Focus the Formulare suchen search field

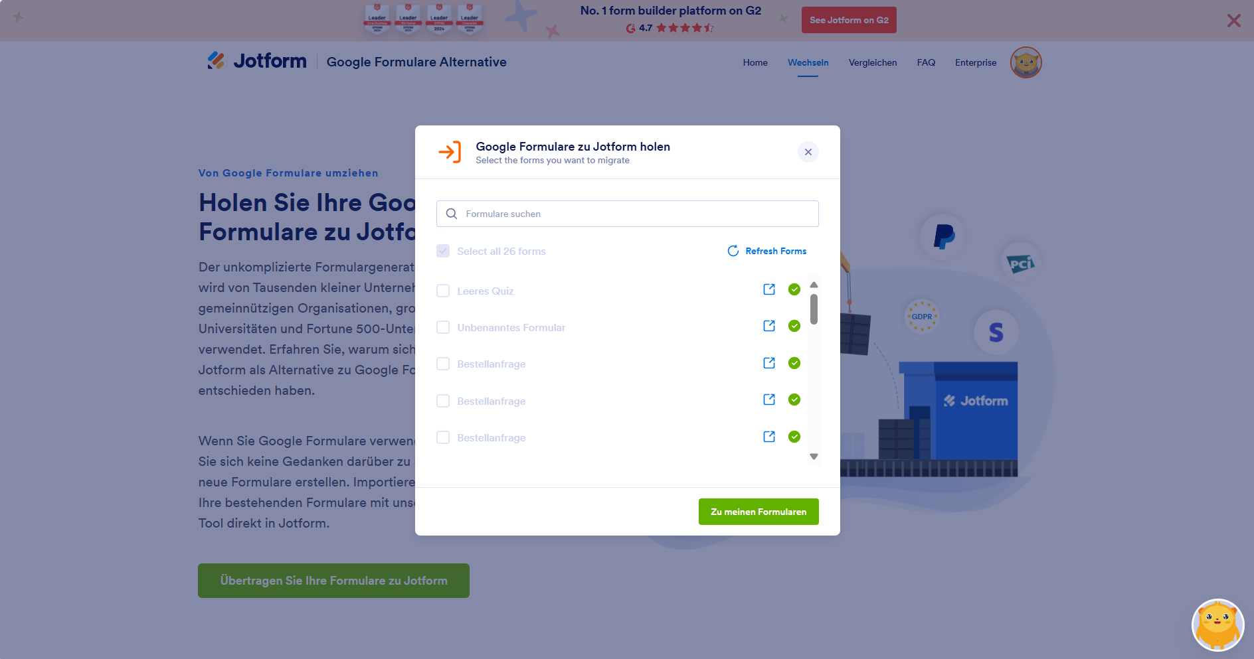pos(628,214)
